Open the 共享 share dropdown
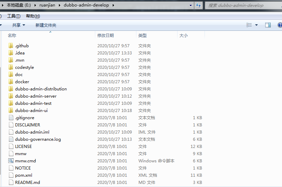Image resolution: width=282 pixels, height=187 pixels. (19, 25)
